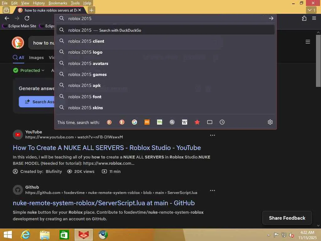Click the youtube.com watch URL text
The image size is (321, 241).
click(74, 137)
